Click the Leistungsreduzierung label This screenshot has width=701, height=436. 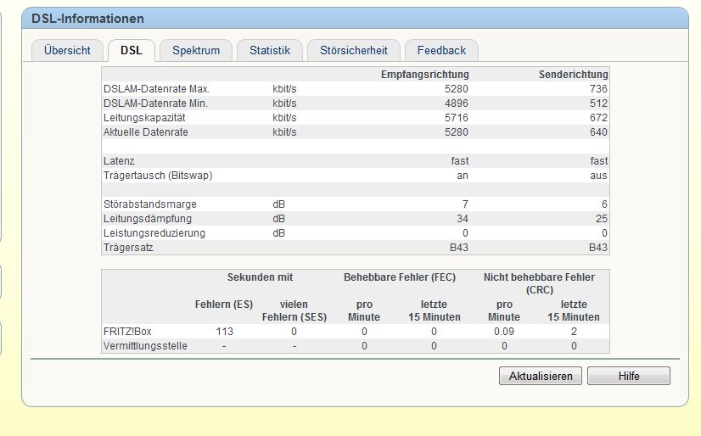(154, 233)
